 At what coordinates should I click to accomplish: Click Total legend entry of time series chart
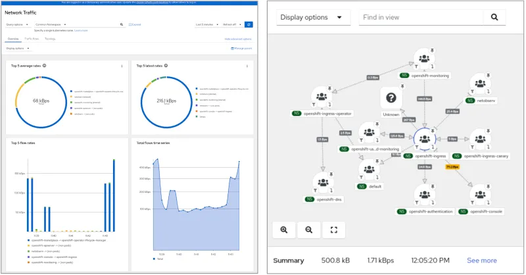[x=158, y=259]
